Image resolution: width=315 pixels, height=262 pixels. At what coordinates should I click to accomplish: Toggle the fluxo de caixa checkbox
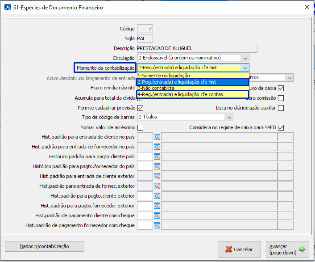point(281,88)
